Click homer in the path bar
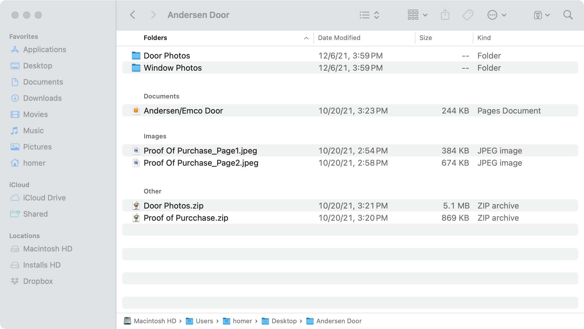The height and width of the screenshot is (329, 584). click(x=237, y=321)
